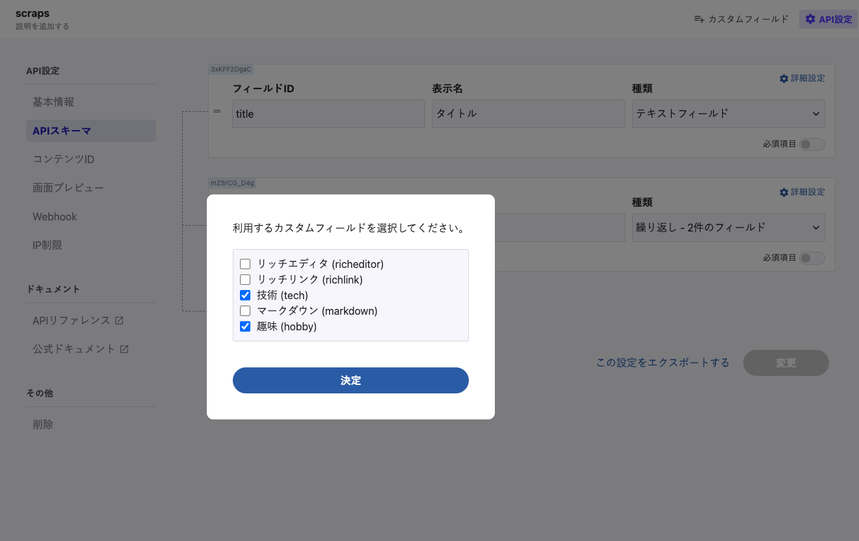This screenshot has width=859, height=541.
Task: Enable the マークダウン (markdown) checkbox
Action: [x=245, y=311]
